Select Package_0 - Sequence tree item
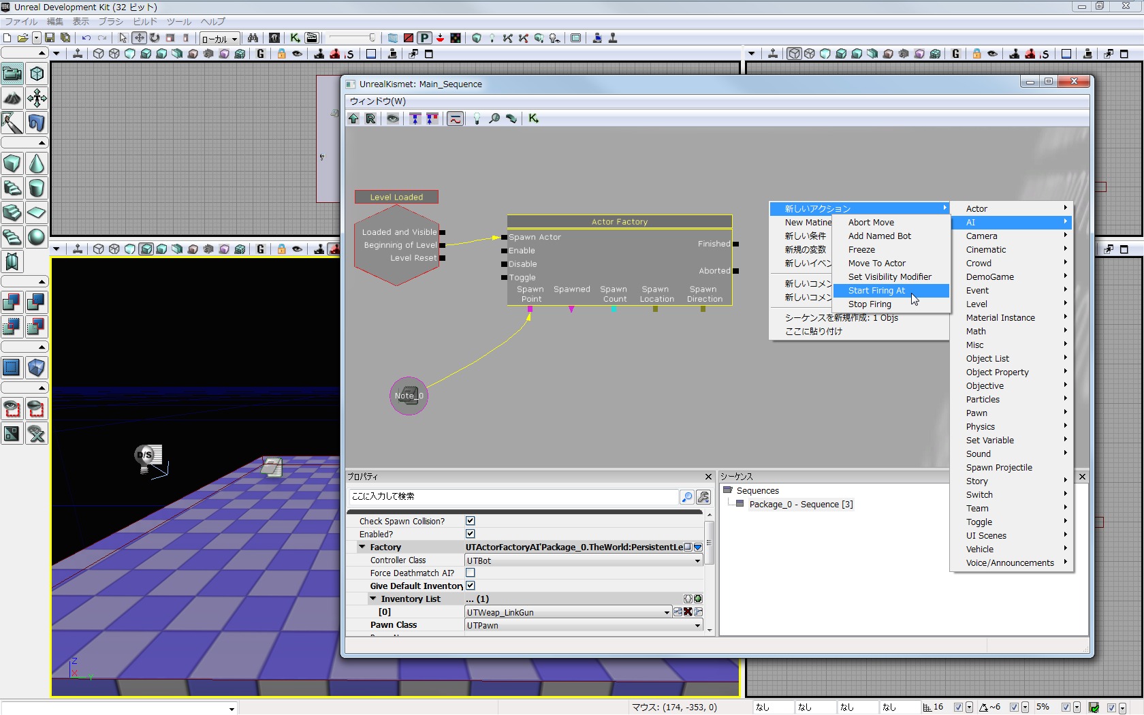 [800, 505]
